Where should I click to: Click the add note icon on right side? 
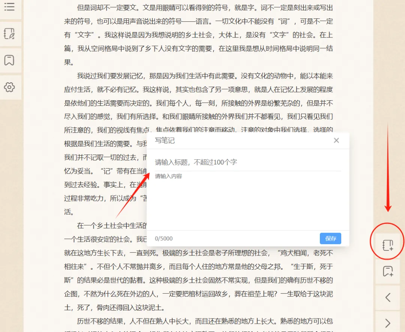pos(388,245)
